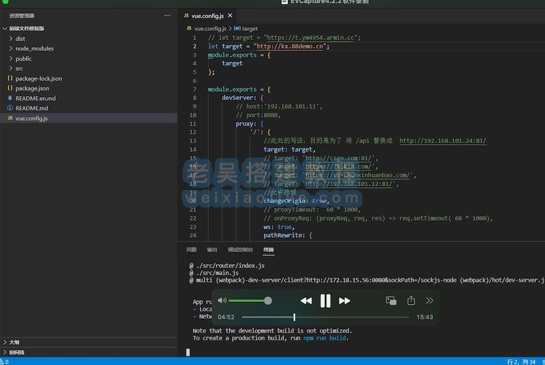Open package.json from the file tree
The height and width of the screenshot is (365, 545).
(x=32, y=89)
